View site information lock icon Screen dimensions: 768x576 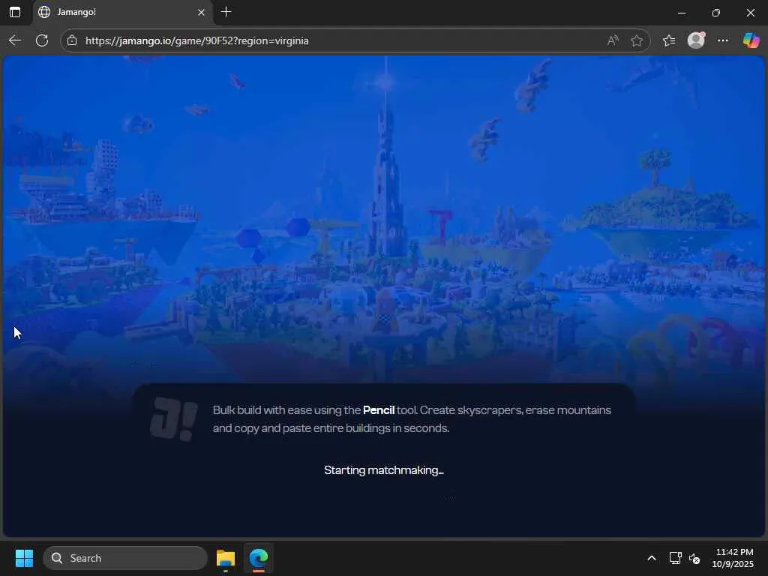click(72, 40)
